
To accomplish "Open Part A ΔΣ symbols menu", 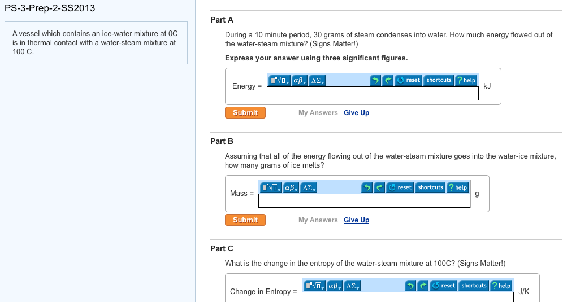I will click(317, 80).
